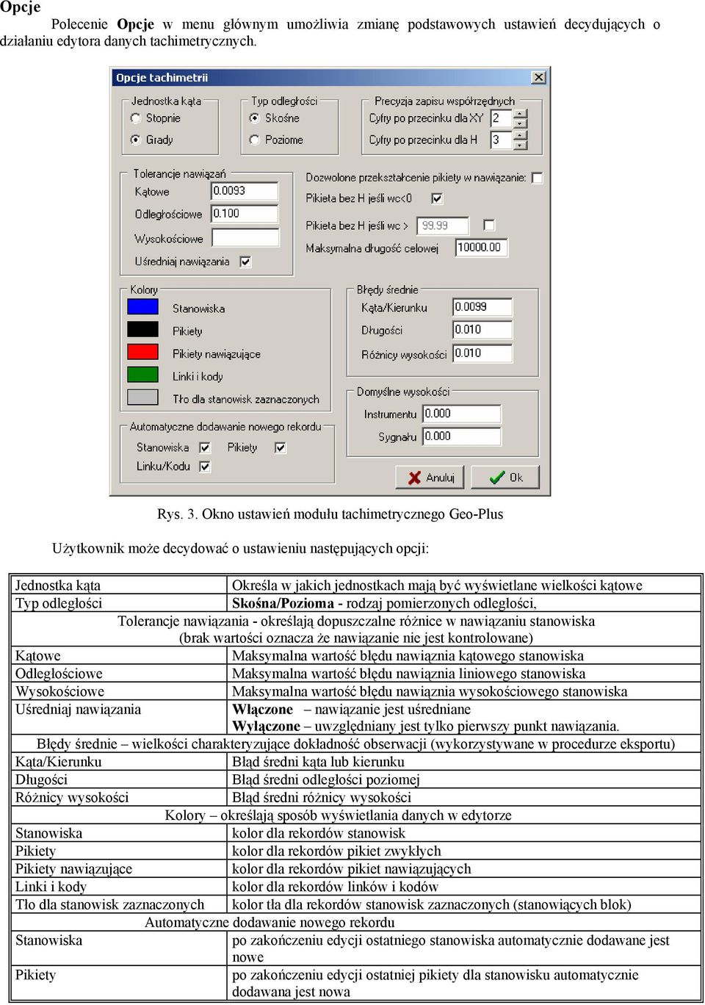This screenshot has width=705, height=1005.
Task: Select the Stopnie angle unit radio
Action: coord(136,118)
